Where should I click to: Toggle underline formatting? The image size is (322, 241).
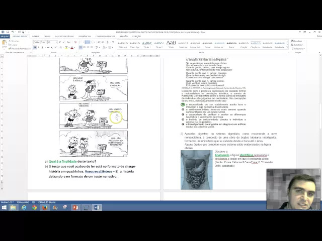[42, 47]
